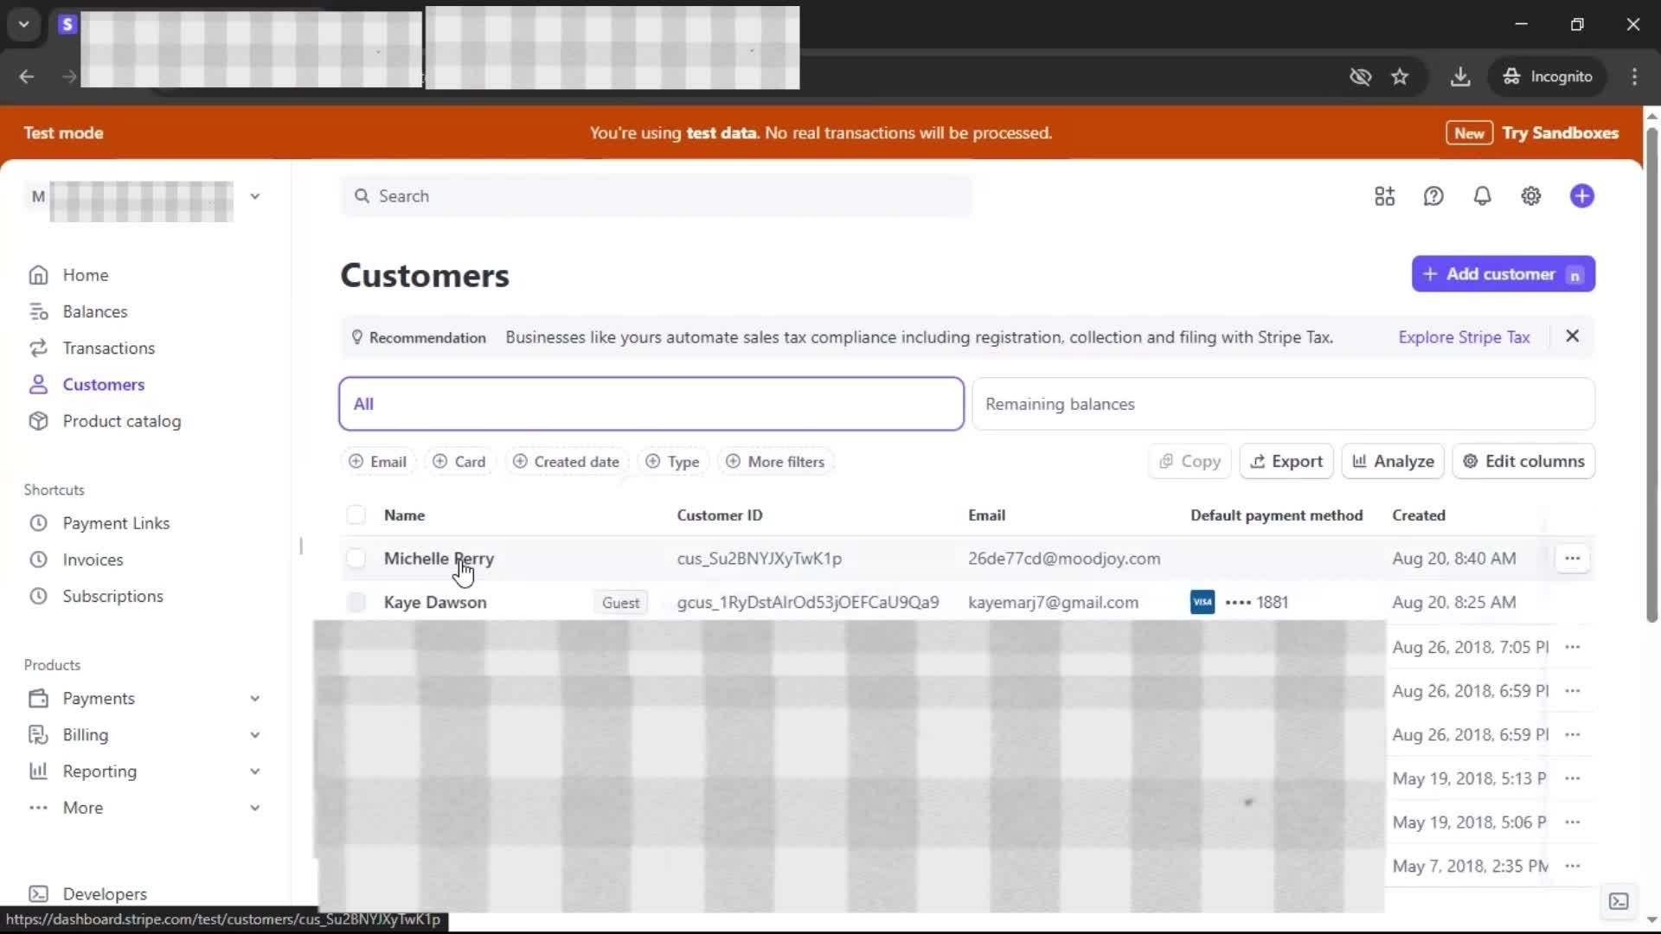Follow the Explore Stripe Tax link
The image size is (1661, 934).
[x=1464, y=337]
